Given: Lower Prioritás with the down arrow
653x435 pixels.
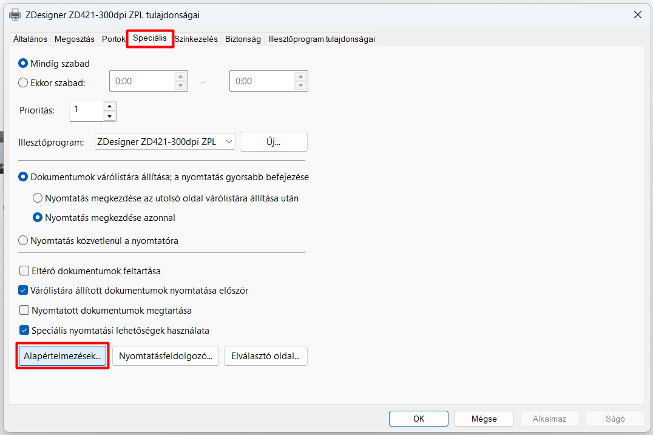Looking at the screenshot, I should pos(109,116).
